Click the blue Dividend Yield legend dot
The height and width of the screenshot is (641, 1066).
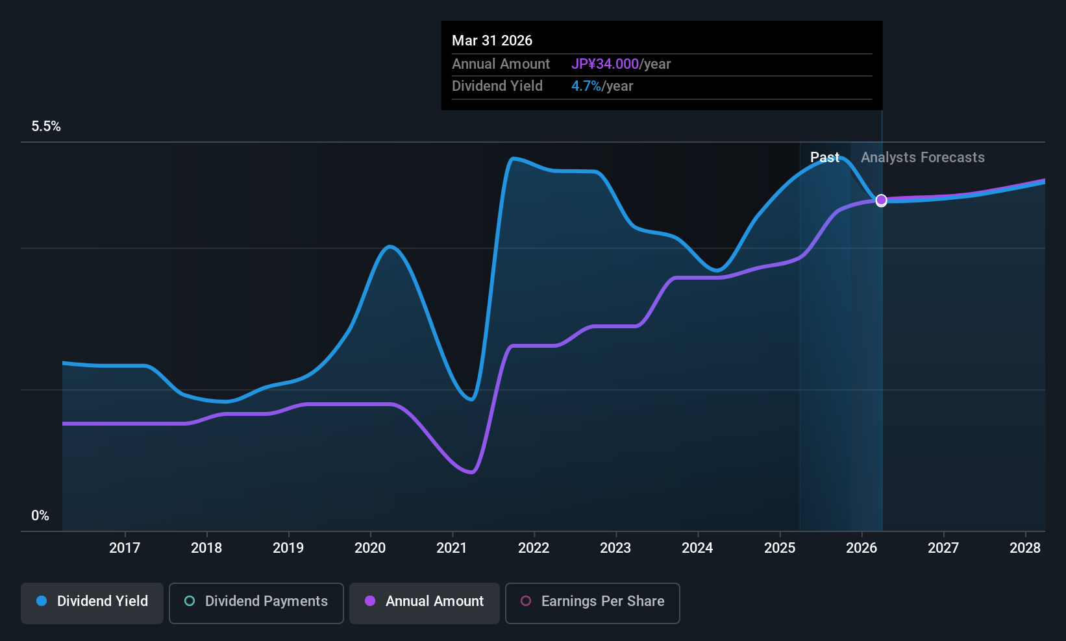(42, 601)
